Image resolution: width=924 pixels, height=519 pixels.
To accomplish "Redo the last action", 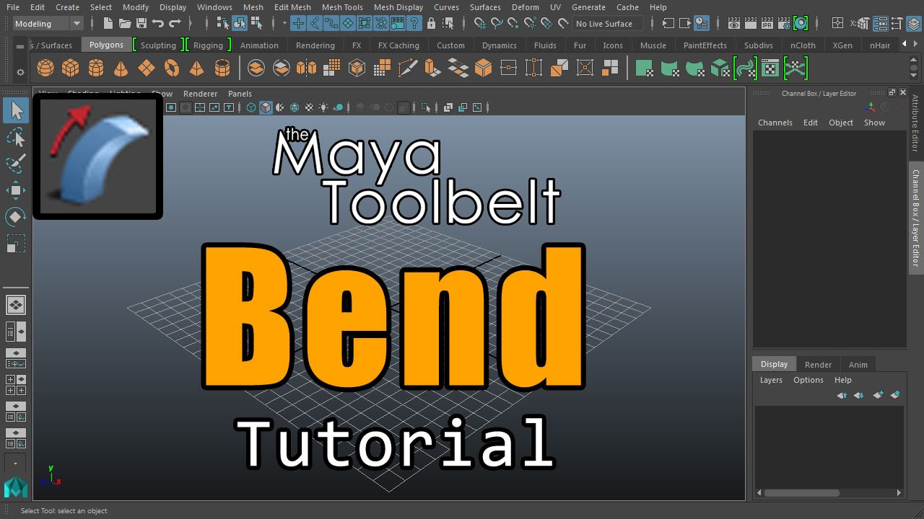I will coord(175,24).
